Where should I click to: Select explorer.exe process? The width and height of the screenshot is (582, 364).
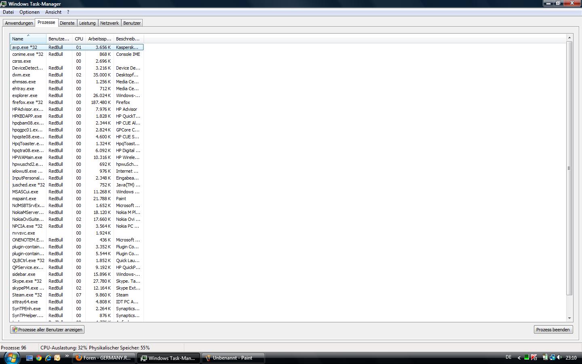77,95
